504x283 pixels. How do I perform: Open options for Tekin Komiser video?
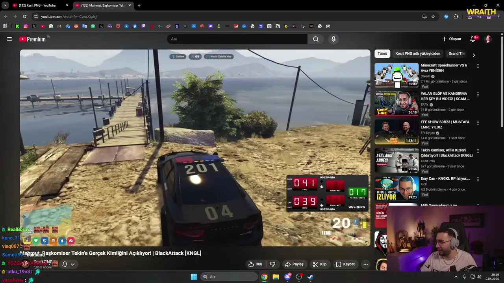(x=478, y=151)
